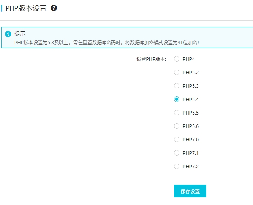Click the tip message about 41位加密
This screenshot has width=253, height=205.
pyautogui.click(x=107, y=43)
